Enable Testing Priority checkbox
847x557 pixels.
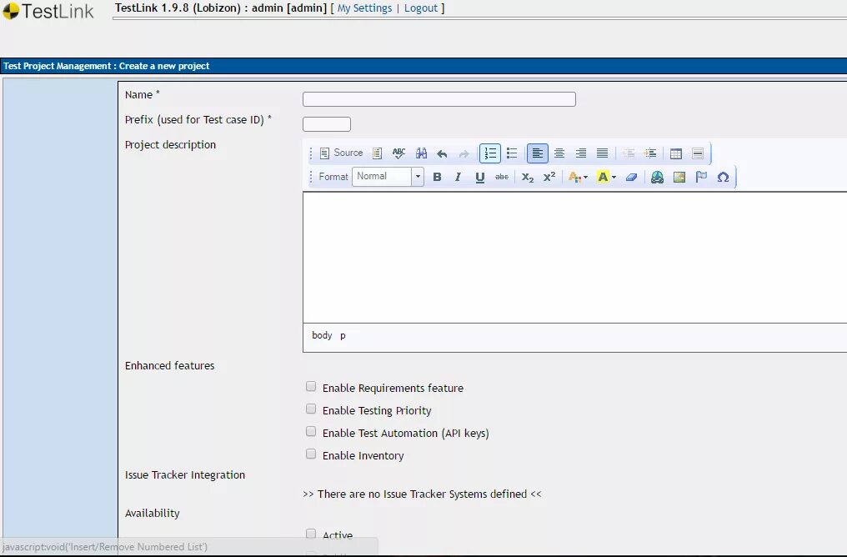pos(311,409)
